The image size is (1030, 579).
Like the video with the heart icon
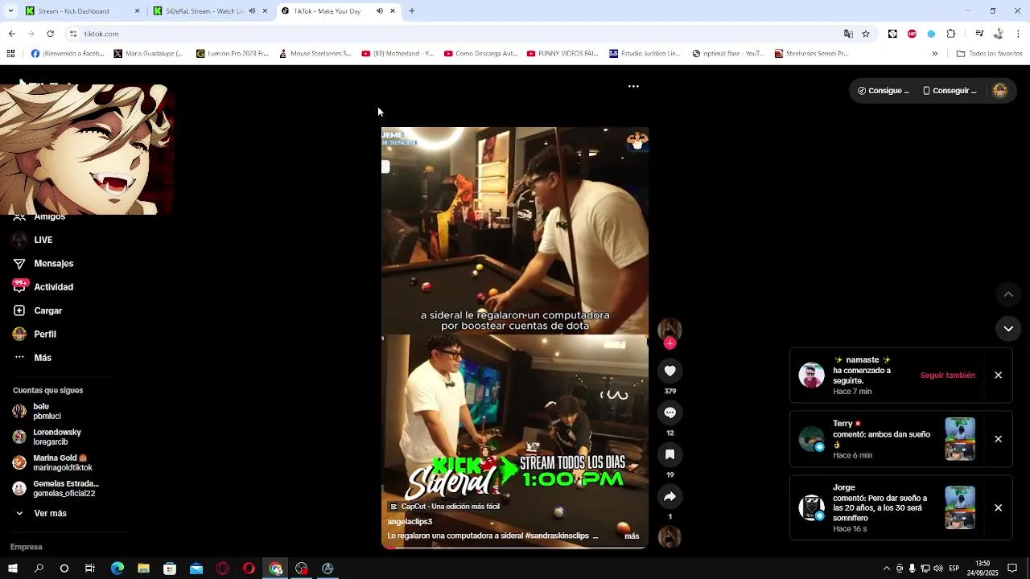click(x=669, y=371)
